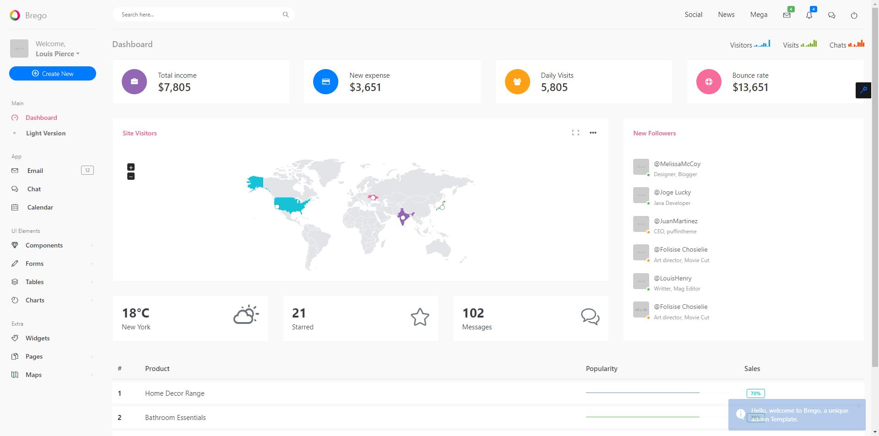Click the search input field
879x436 pixels.
pyautogui.click(x=203, y=15)
